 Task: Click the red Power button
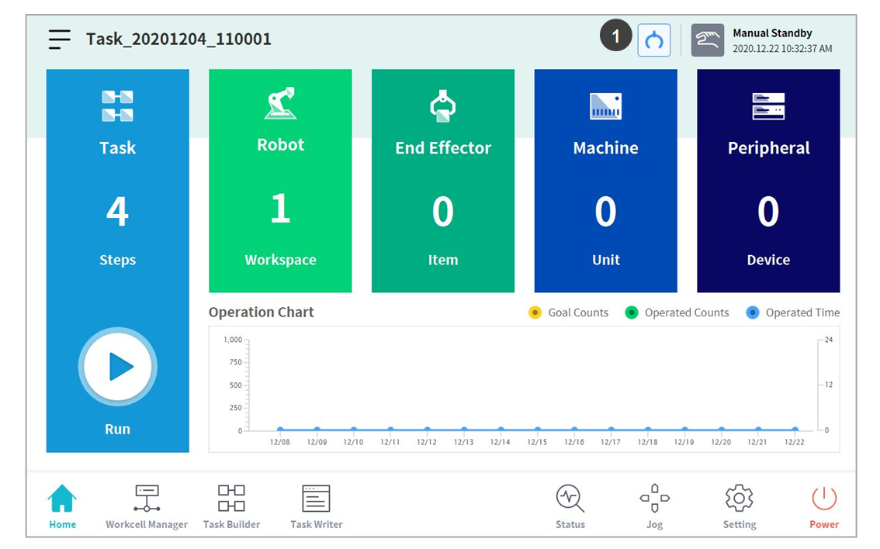(x=823, y=506)
